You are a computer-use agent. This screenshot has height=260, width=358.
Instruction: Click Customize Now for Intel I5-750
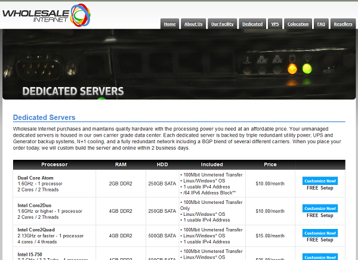pos(320,256)
